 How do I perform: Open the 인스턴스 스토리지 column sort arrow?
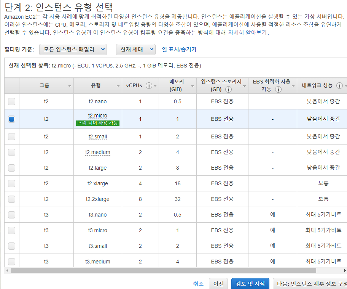click(x=245, y=86)
